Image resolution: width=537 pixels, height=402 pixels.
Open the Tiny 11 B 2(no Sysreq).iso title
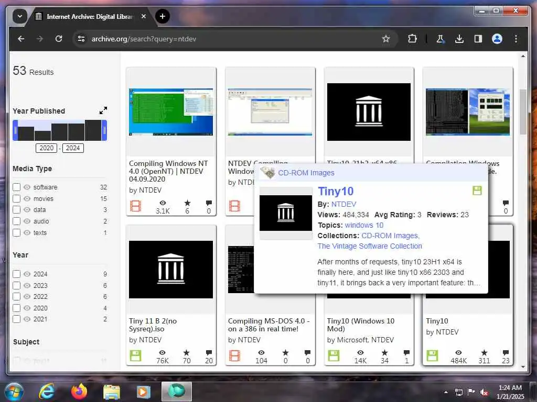point(153,325)
